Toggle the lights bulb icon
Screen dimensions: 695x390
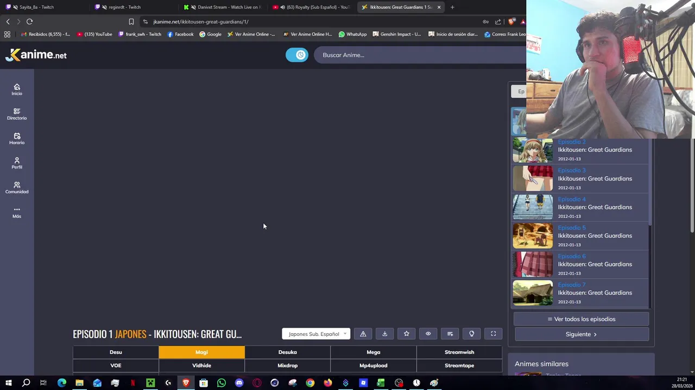coord(471,334)
